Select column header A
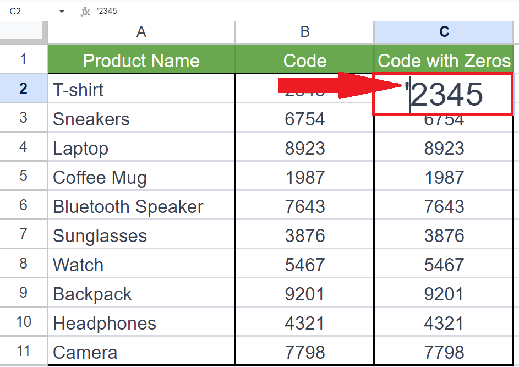The width and height of the screenshot is (519, 367). click(141, 33)
